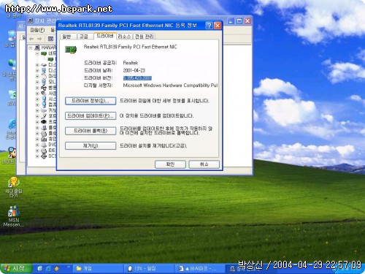Image resolution: width=365 pixels, height=274 pixels.
Task: Expand the SCSI category node
Action: point(37,156)
